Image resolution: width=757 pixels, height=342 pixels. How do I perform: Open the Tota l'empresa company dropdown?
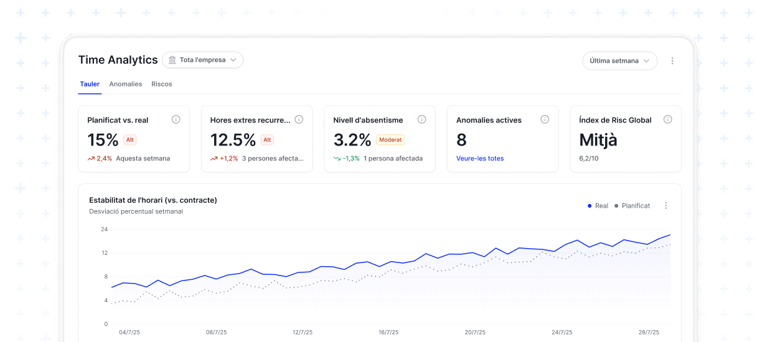point(202,60)
